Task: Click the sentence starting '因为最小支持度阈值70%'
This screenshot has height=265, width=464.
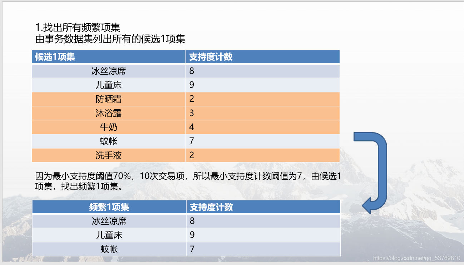Action: pyautogui.click(x=188, y=181)
